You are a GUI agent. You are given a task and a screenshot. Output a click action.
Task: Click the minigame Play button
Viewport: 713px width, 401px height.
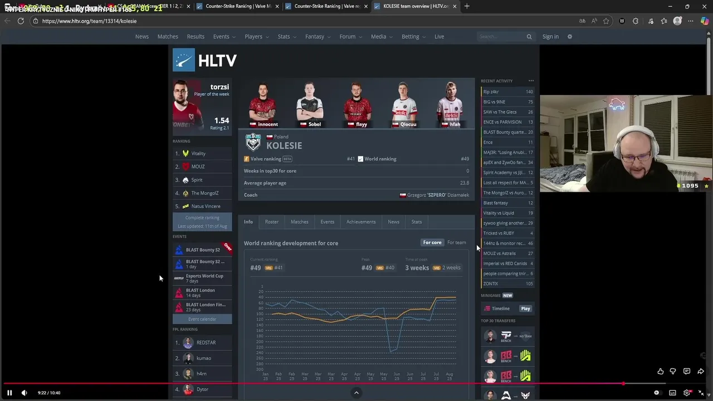tap(525, 309)
